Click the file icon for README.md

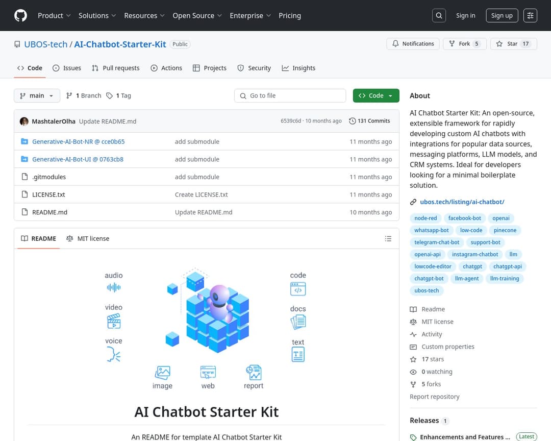click(x=24, y=212)
